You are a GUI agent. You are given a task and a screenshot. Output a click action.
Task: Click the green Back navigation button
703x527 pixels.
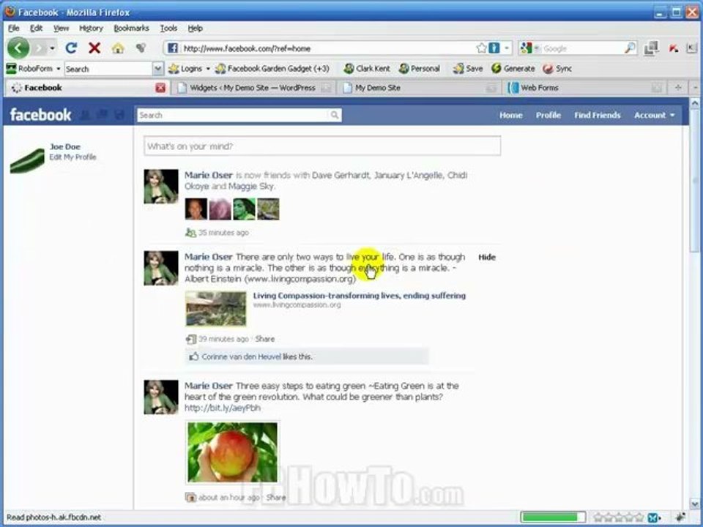pyautogui.click(x=18, y=48)
